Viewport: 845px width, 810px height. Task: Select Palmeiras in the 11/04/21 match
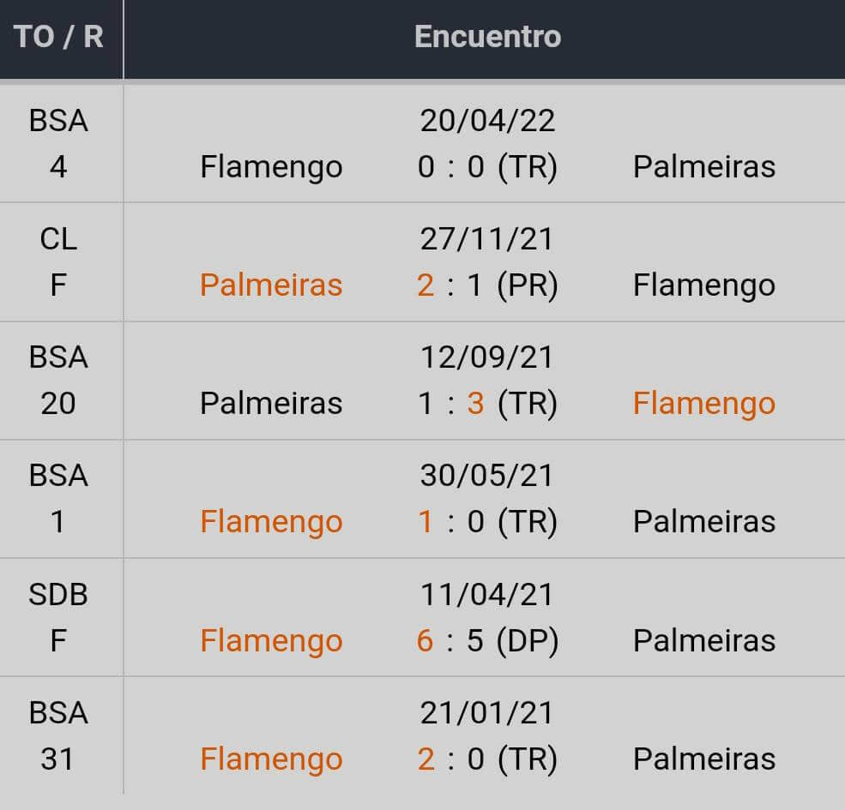click(x=703, y=640)
